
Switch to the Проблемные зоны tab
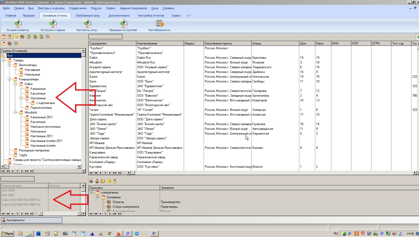tap(88, 16)
